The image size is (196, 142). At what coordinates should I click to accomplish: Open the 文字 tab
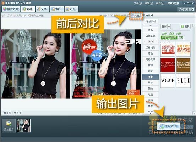(42, 9)
